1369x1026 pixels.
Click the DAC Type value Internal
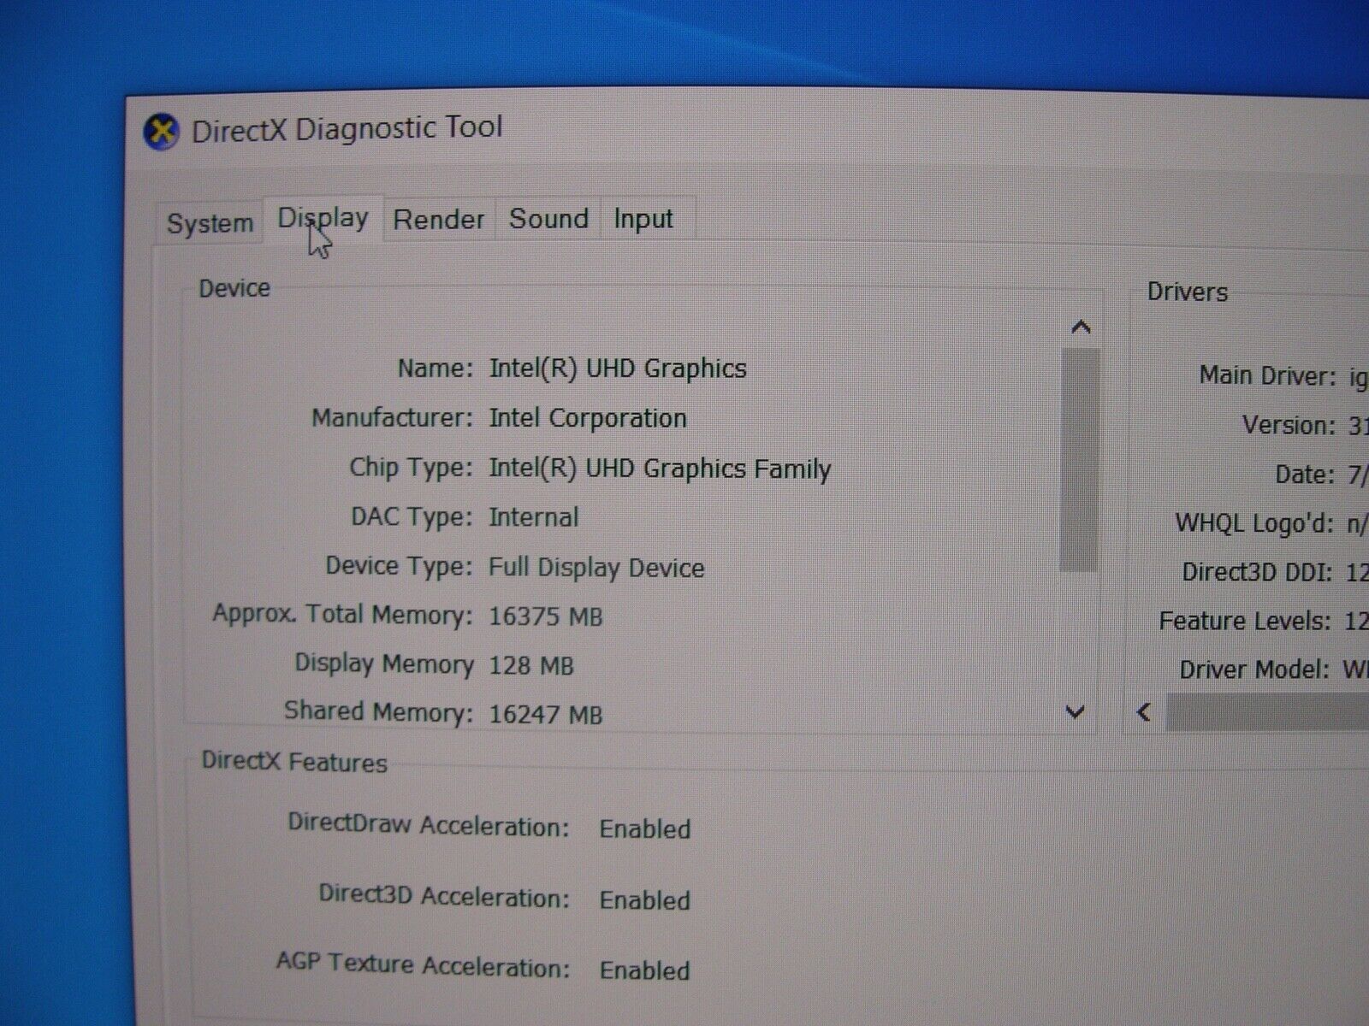point(534,517)
